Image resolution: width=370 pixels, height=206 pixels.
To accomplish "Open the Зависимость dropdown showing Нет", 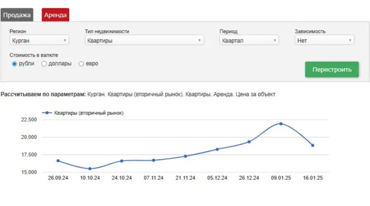I will 324,40.
